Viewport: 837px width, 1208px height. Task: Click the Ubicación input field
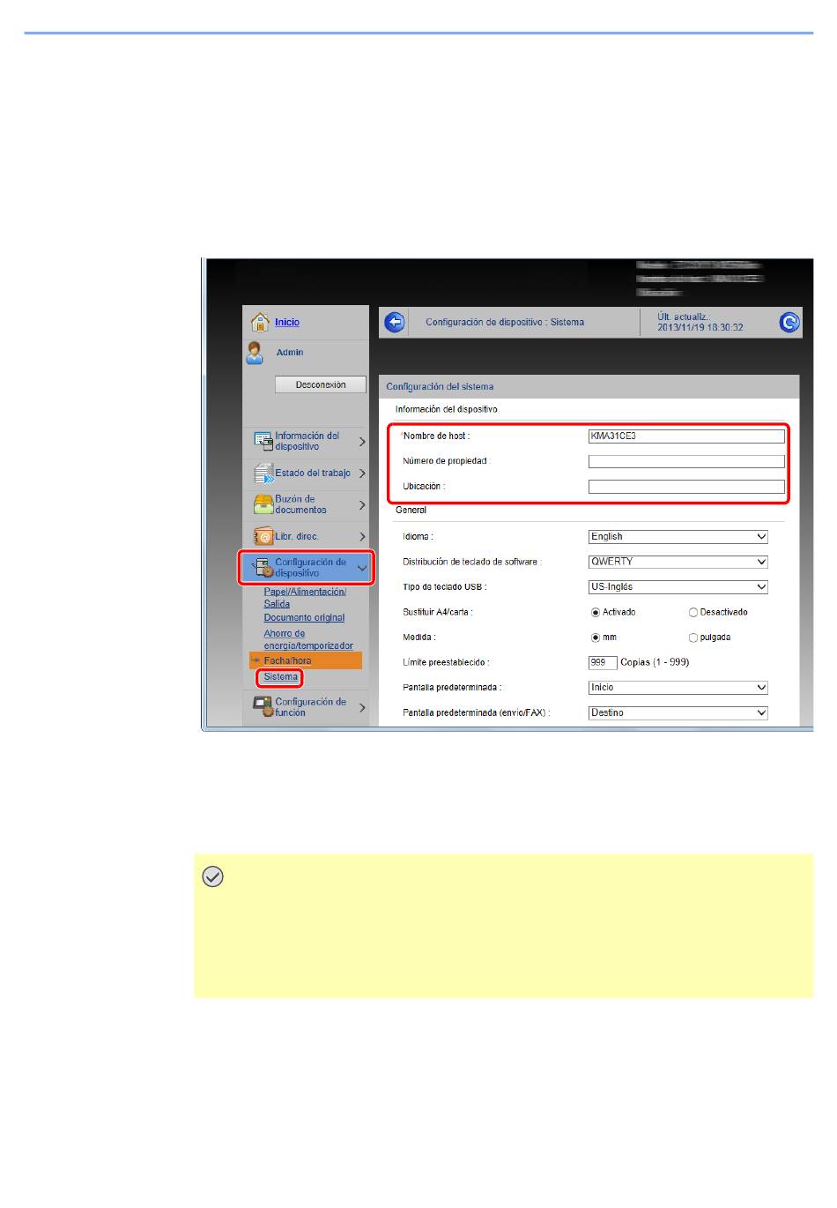[686, 487]
